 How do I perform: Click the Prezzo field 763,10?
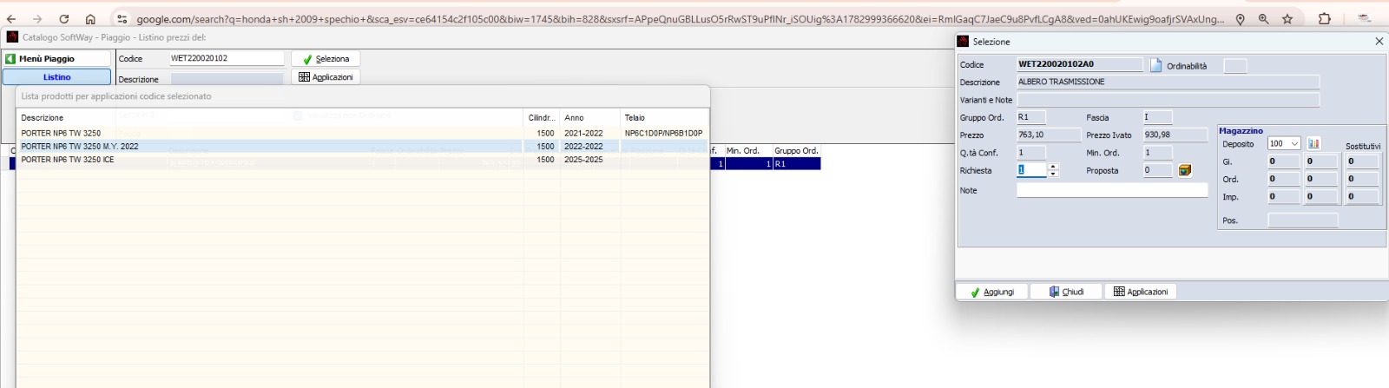click(1049, 135)
